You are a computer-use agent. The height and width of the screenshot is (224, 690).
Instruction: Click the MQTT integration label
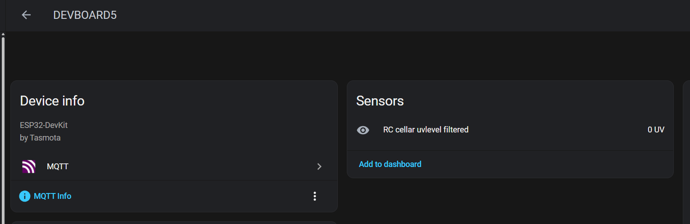point(58,167)
